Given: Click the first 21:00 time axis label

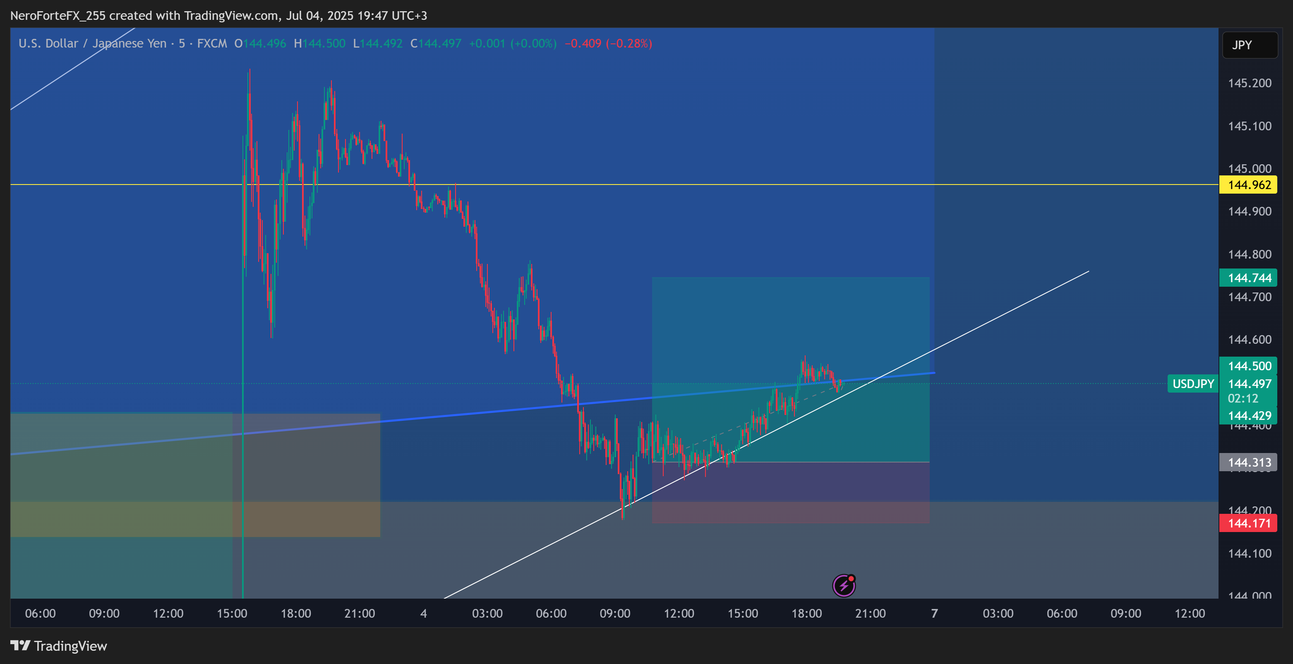Looking at the screenshot, I should (x=360, y=613).
